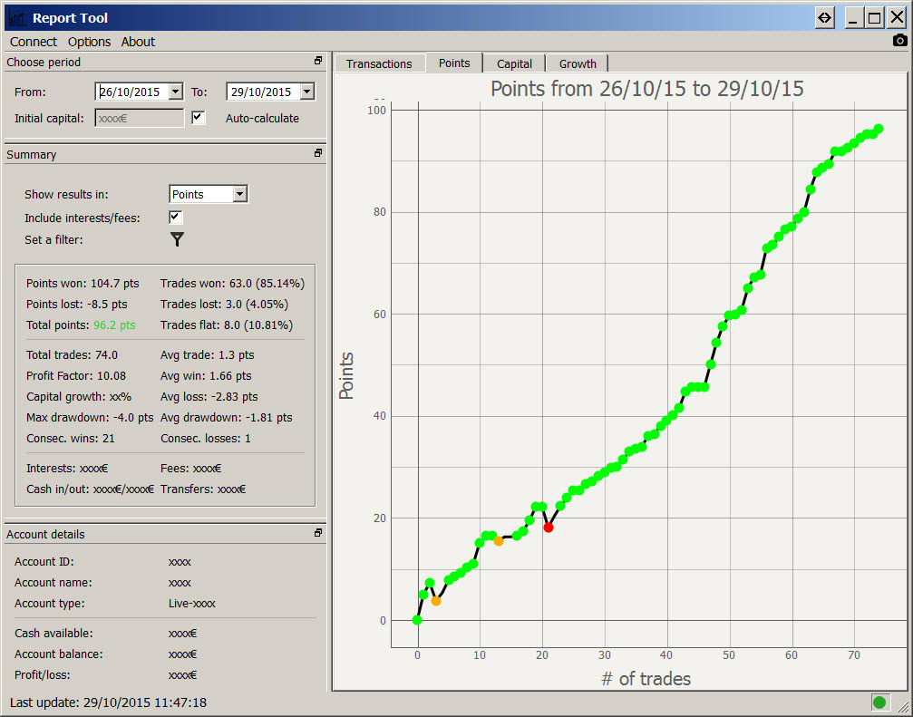
Task: Switch to the Capital tab
Action: tap(514, 63)
